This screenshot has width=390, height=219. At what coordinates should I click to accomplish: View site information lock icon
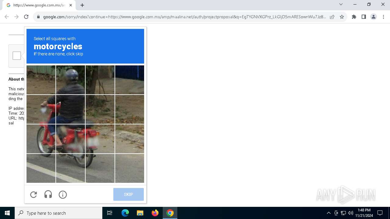point(38,17)
